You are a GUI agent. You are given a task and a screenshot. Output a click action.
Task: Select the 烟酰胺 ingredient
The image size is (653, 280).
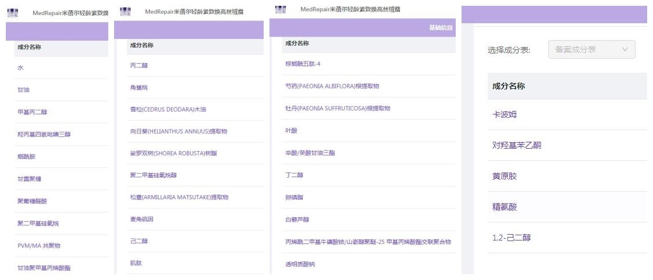click(x=27, y=156)
